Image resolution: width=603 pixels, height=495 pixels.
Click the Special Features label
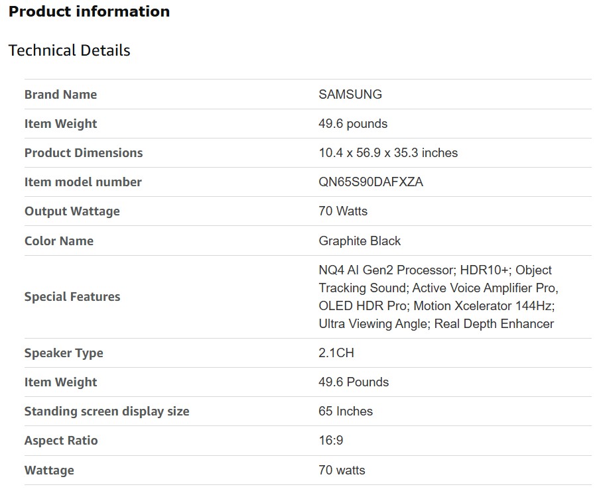click(x=72, y=297)
